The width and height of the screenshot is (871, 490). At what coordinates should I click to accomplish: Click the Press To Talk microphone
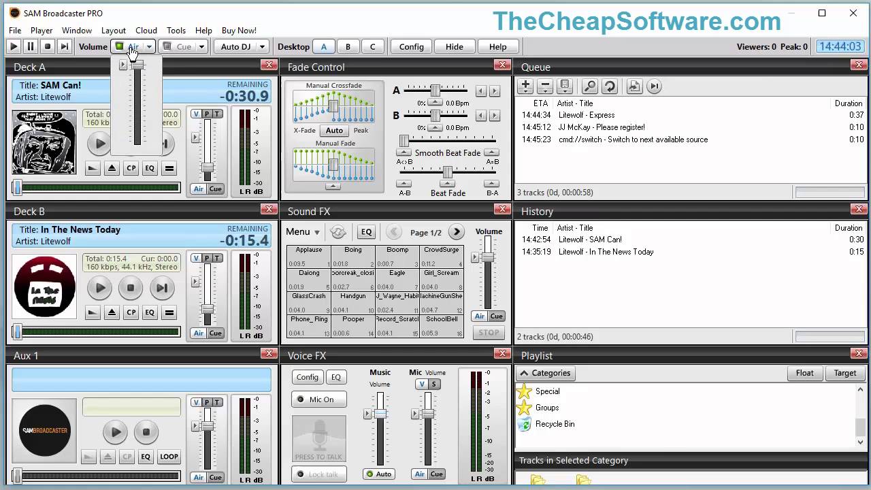click(319, 439)
